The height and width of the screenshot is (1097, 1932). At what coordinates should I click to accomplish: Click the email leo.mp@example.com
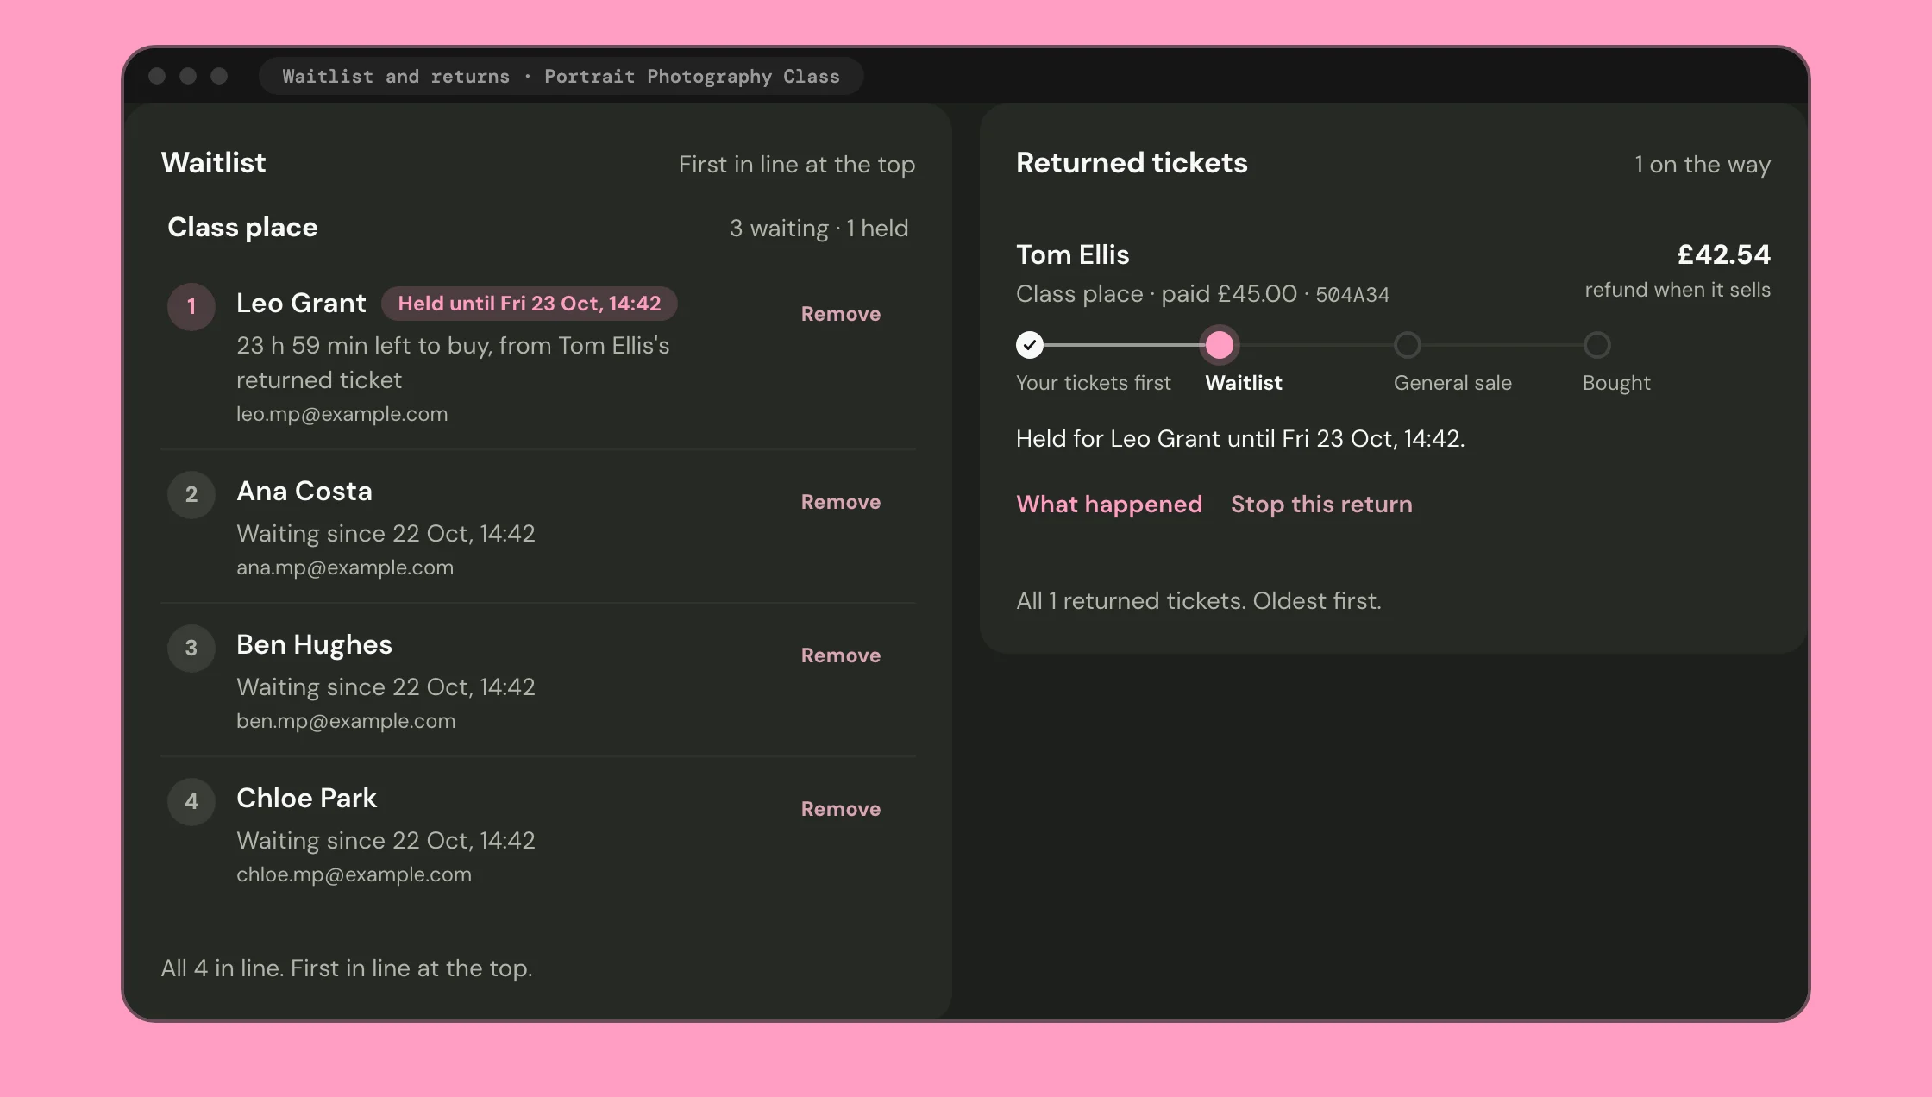(x=342, y=414)
